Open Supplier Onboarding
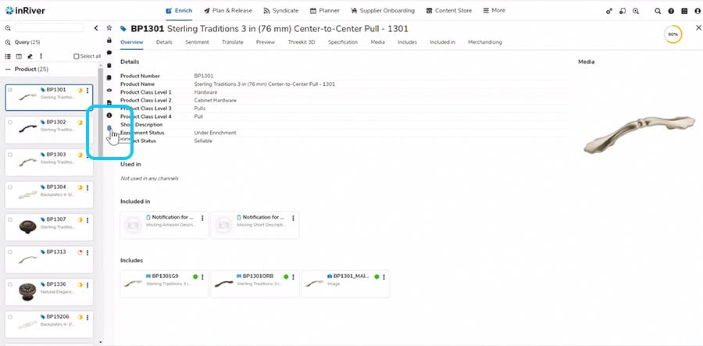703x346 pixels. [383, 10]
